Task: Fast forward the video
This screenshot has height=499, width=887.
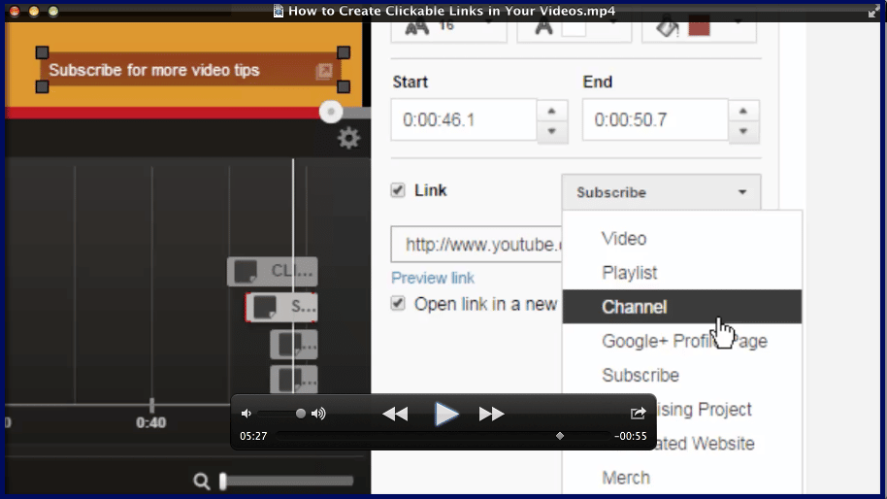Action: click(x=491, y=415)
